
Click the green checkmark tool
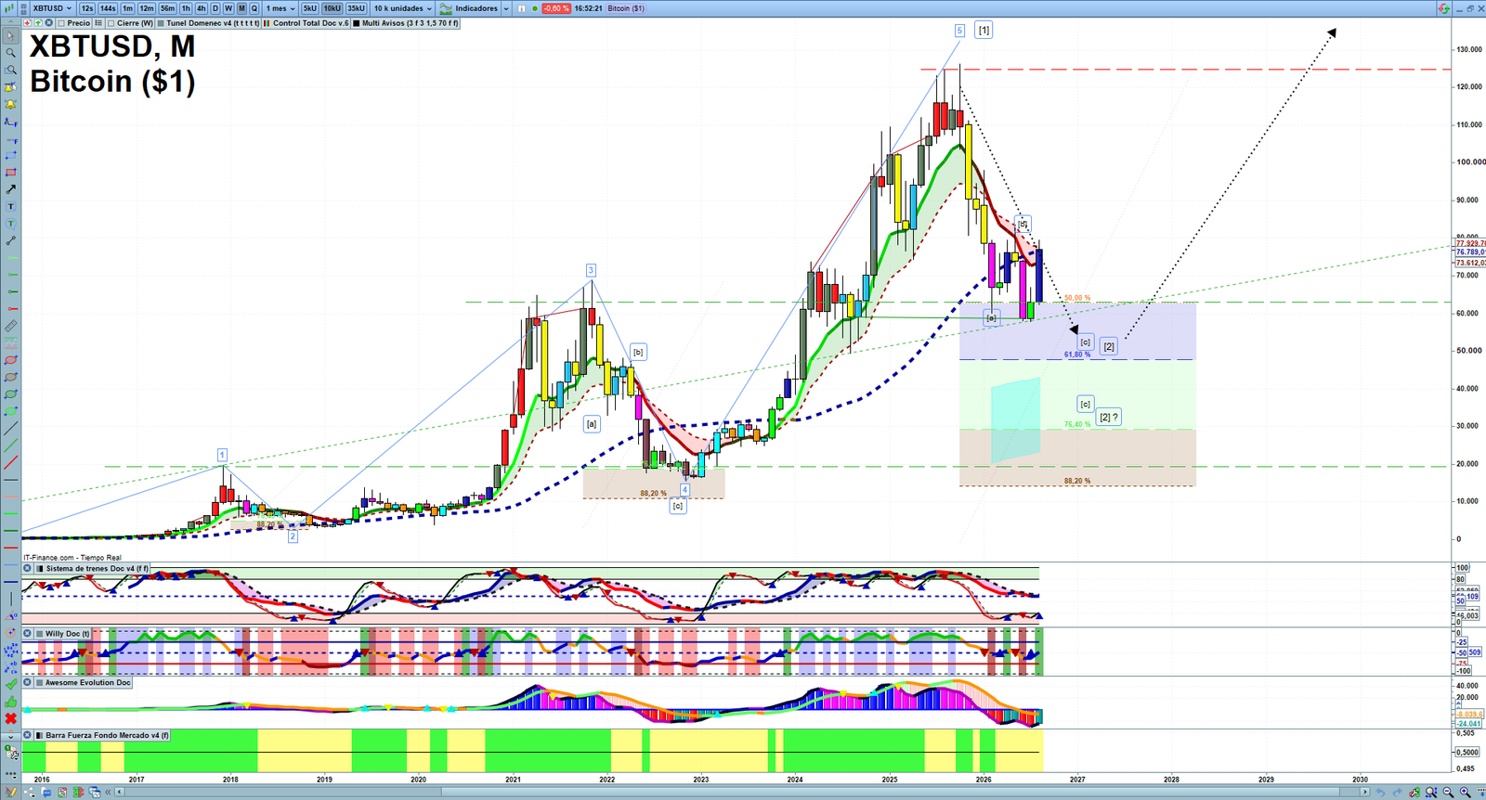click(10, 684)
